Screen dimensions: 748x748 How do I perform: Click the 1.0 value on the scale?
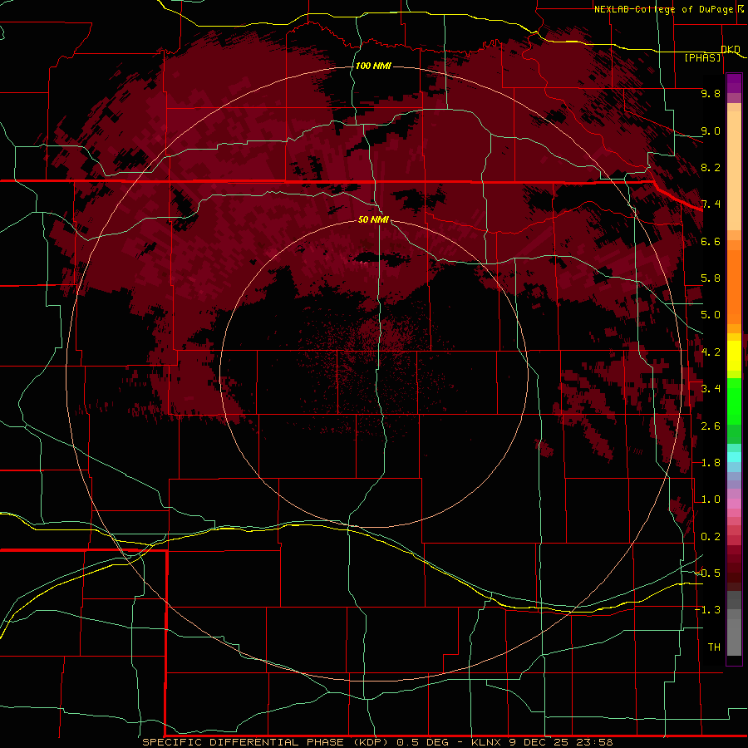[711, 499]
